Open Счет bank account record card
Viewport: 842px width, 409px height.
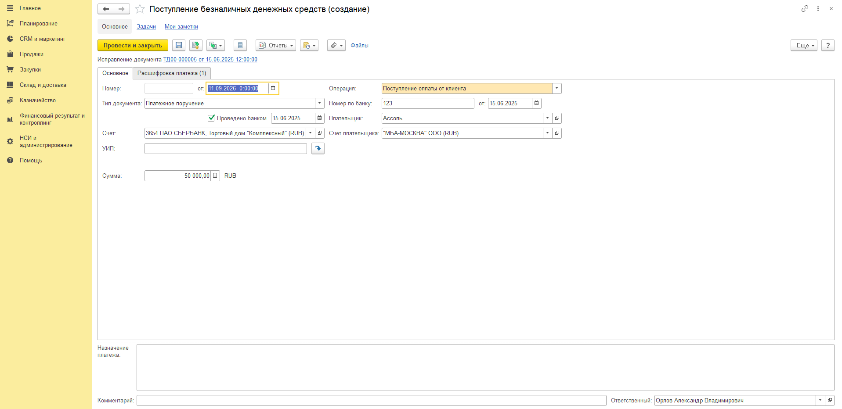320,133
